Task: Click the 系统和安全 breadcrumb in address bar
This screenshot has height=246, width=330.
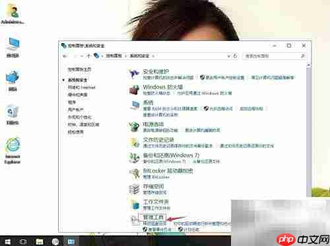Action: (139, 56)
